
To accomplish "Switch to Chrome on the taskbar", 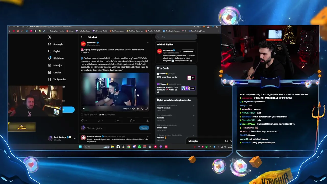I will point(129,147).
